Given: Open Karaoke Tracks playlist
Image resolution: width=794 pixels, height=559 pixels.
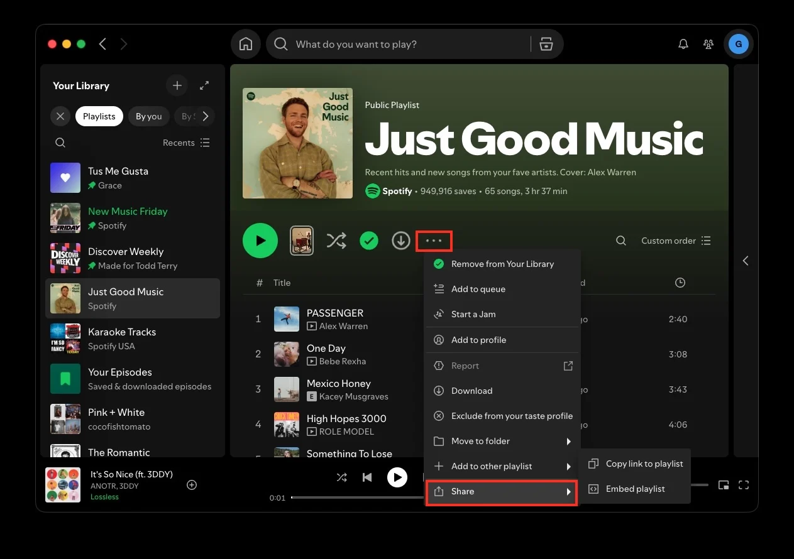Looking at the screenshot, I should point(133,339).
